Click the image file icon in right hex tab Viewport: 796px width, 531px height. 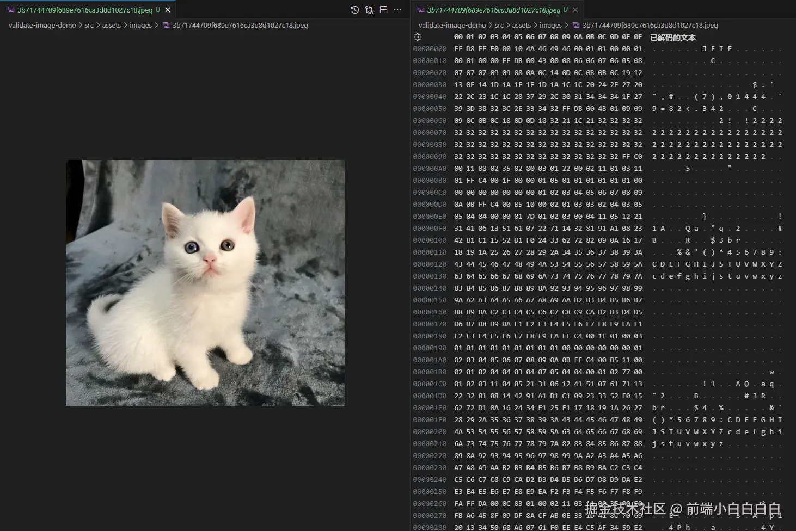421,10
